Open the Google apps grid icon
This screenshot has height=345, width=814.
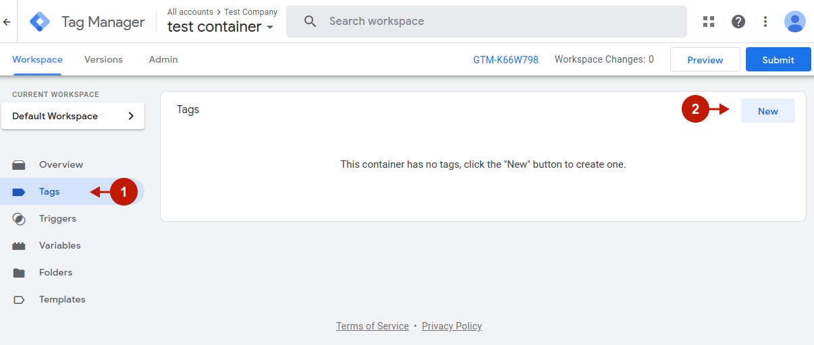pos(709,22)
